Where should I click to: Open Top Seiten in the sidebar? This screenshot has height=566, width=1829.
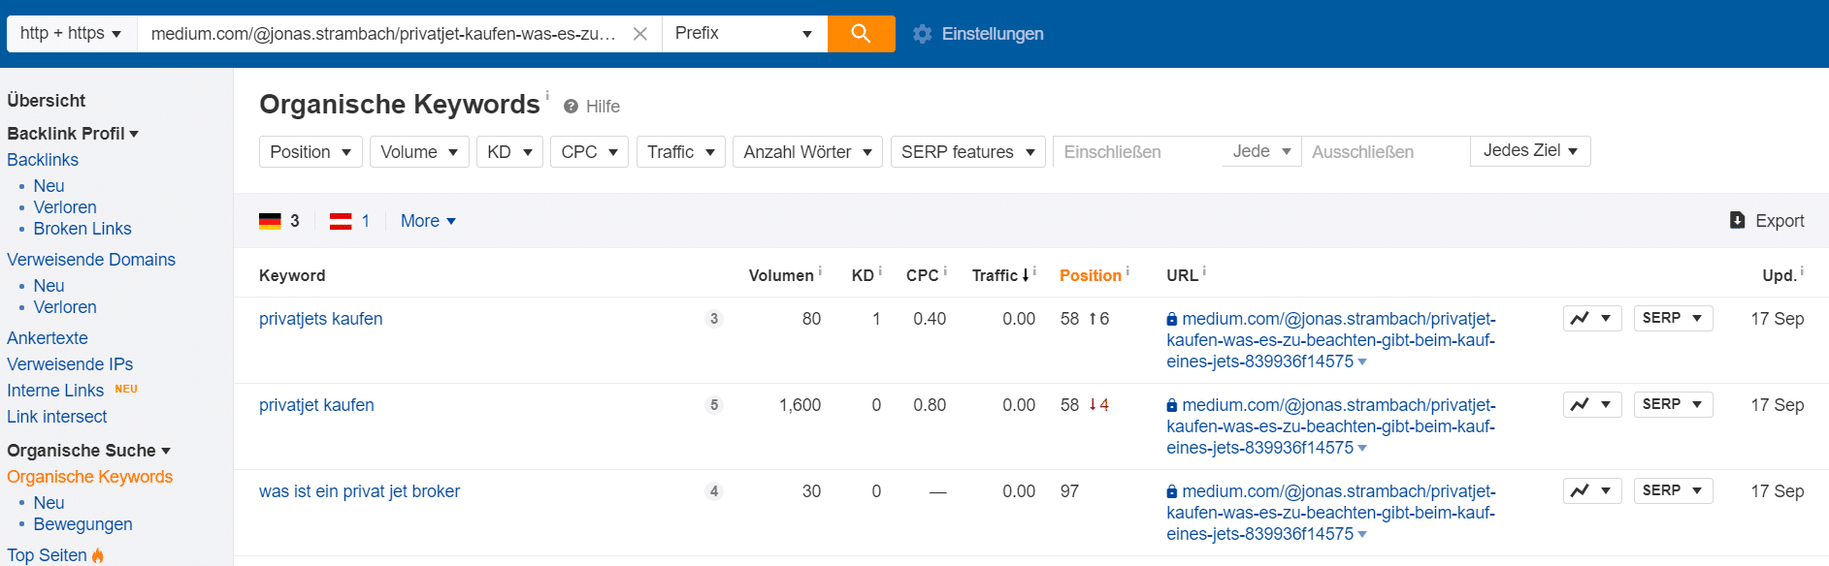[47, 555]
